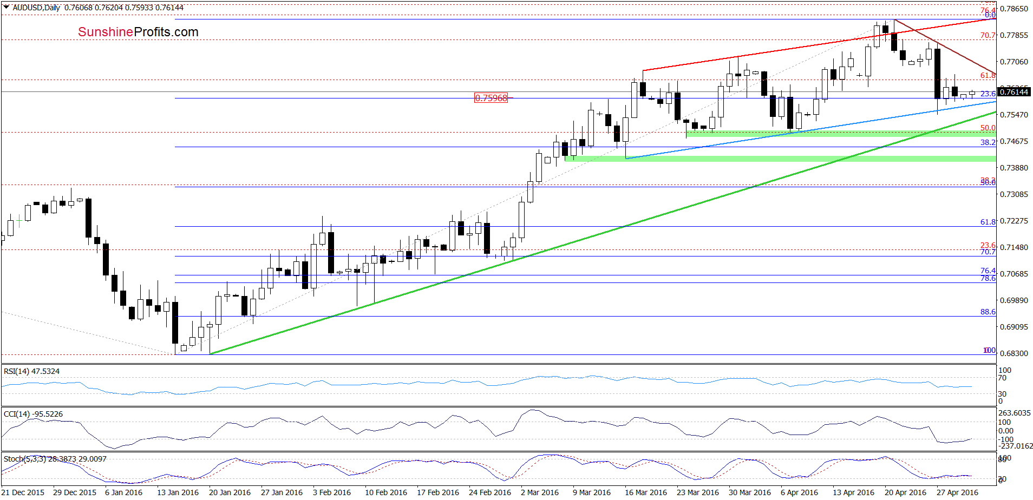Select the 0.69095 price axis label
The width and height of the screenshot is (1033, 500).
pyautogui.click(x=1014, y=327)
